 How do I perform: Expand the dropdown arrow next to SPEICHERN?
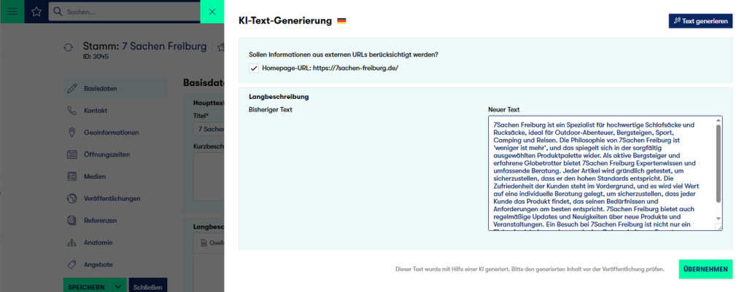pos(119,287)
